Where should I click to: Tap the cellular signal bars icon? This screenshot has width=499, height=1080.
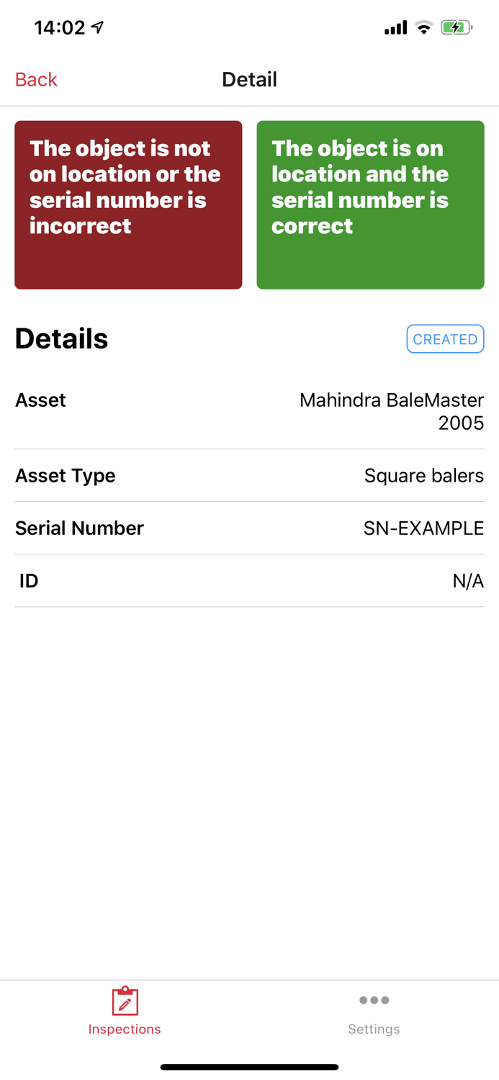pyautogui.click(x=395, y=27)
